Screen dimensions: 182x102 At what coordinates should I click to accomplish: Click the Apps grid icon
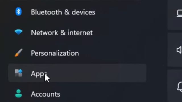[x=18, y=73]
